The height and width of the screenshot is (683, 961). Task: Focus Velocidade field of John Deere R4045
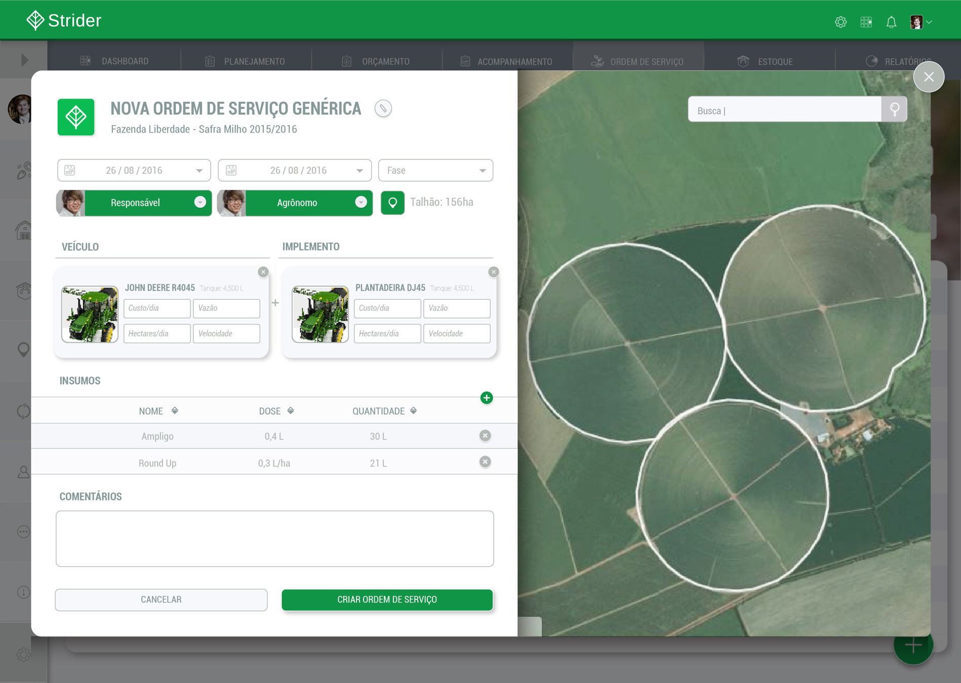pos(226,334)
